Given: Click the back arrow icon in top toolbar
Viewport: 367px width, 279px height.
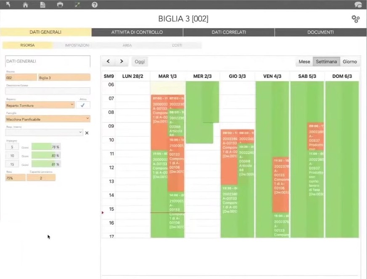Looking at the screenshot, I should tap(8, 5).
